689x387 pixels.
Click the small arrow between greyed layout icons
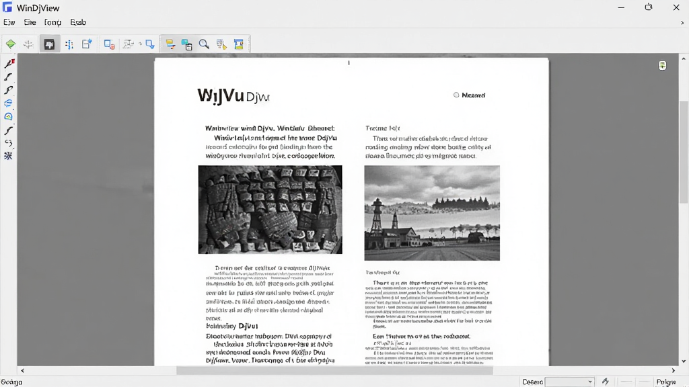[140, 44]
